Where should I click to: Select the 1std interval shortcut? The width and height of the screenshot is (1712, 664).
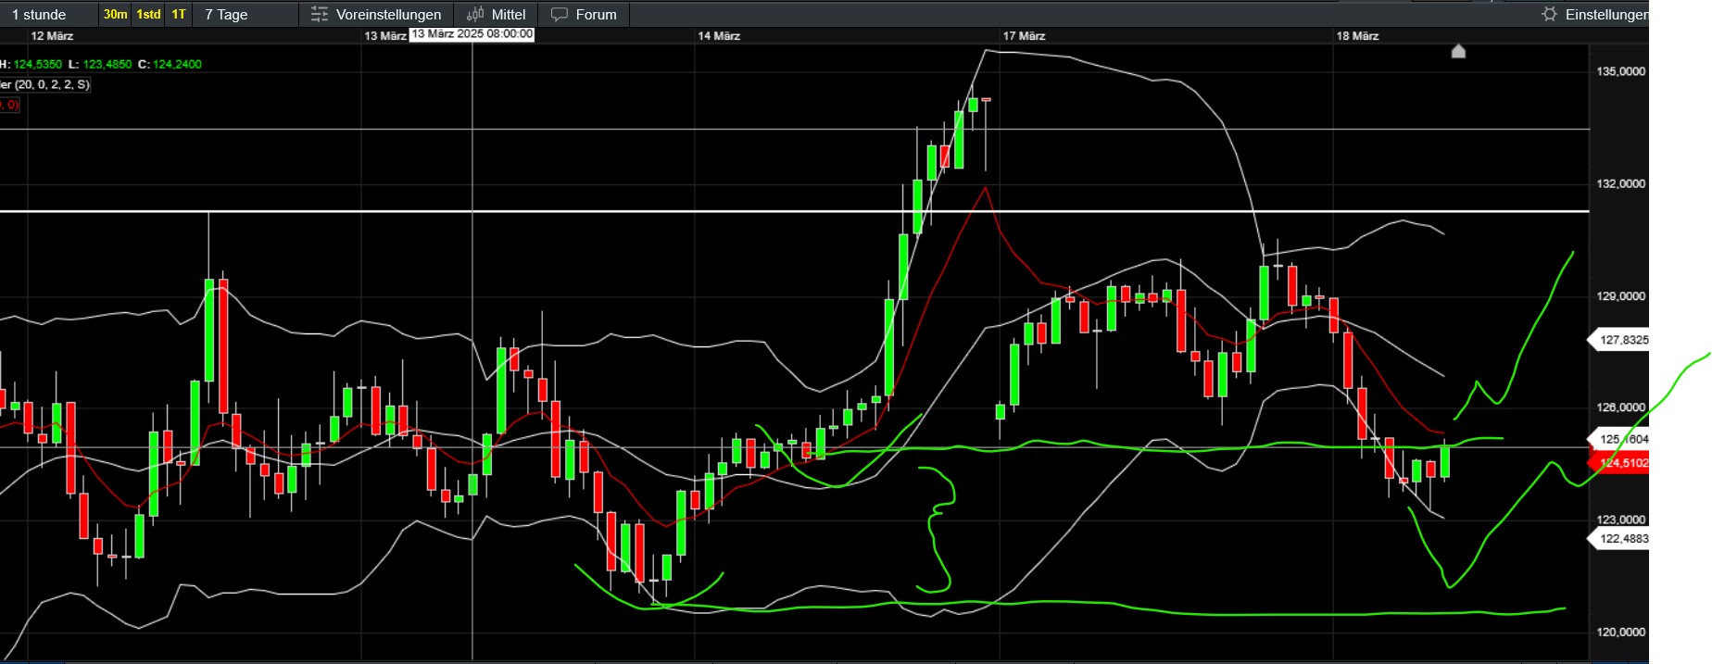pos(148,14)
